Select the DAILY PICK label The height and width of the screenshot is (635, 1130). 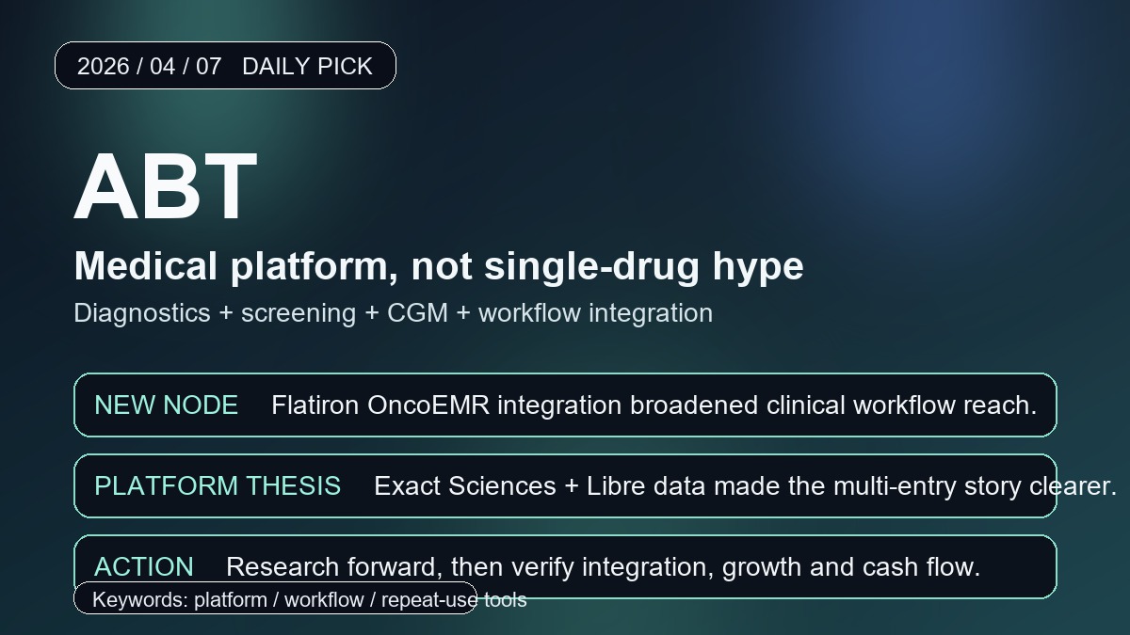pos(307,67)
